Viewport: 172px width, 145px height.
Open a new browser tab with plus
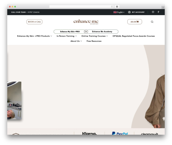coord(163,8)
